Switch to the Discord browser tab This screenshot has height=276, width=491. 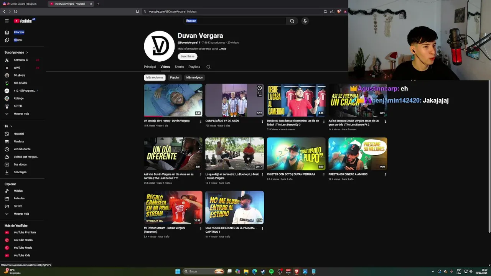(x=23, y=4)
